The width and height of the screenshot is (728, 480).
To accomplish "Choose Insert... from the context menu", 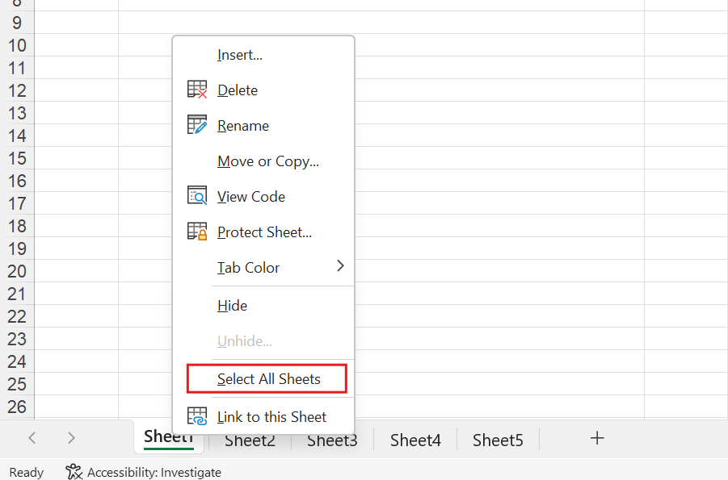I will [x=263, y=55].
